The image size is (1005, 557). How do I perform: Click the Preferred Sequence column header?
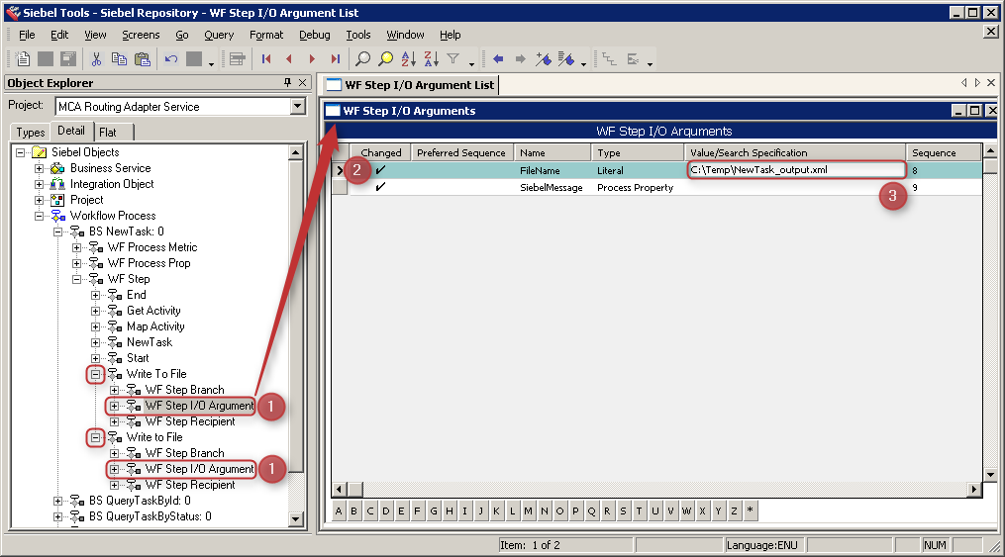(x=462, y=152)
